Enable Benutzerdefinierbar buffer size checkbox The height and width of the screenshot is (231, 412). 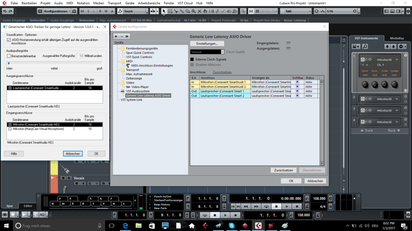[9, 56]
